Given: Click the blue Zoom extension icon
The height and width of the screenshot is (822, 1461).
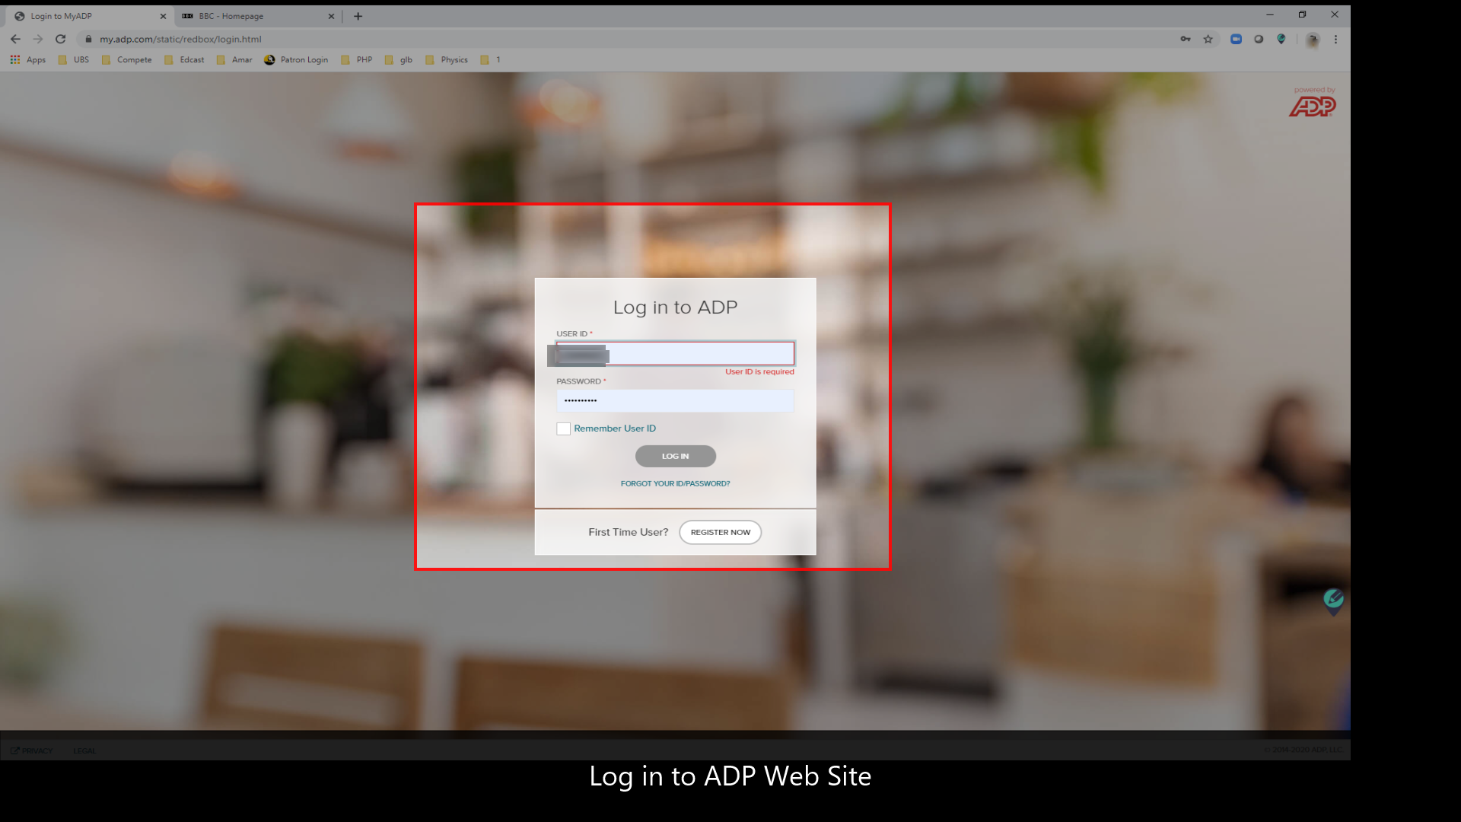Looking at the screenshot, I should [x=1236, y=39].
